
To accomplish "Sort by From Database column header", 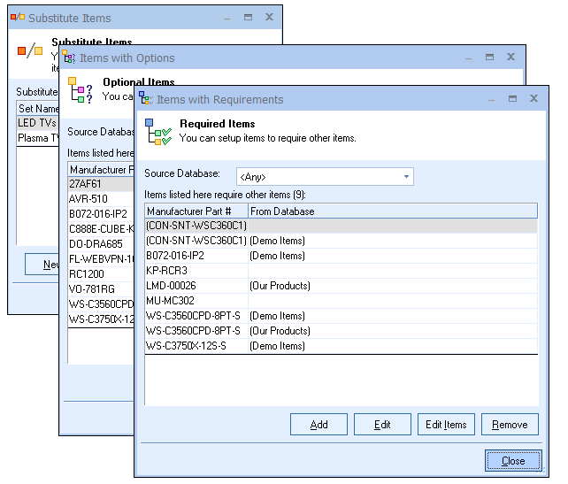I will coord(392,211).
